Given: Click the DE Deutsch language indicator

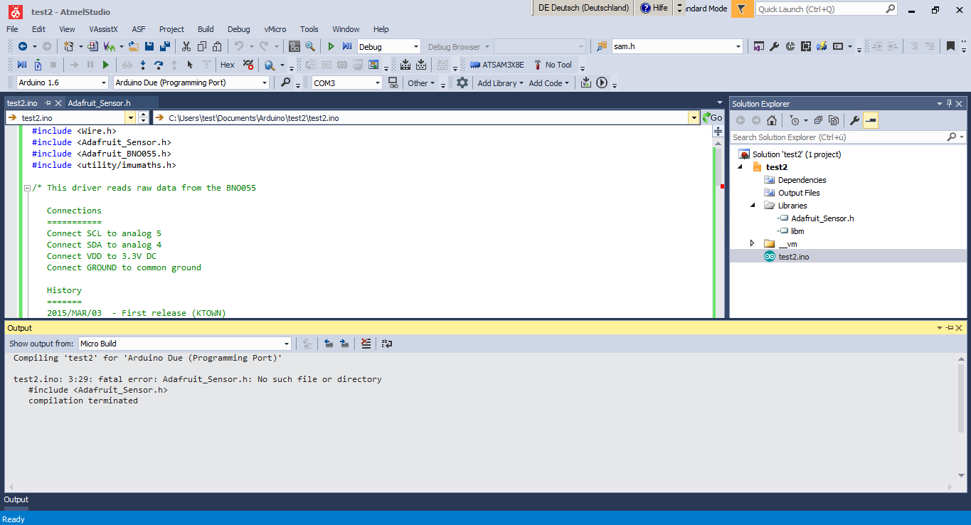Looking at the screenshot, I should (x=583, y=8).
